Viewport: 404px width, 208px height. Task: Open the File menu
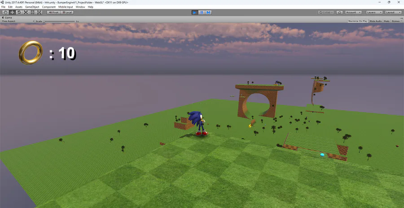pos(3,7)
